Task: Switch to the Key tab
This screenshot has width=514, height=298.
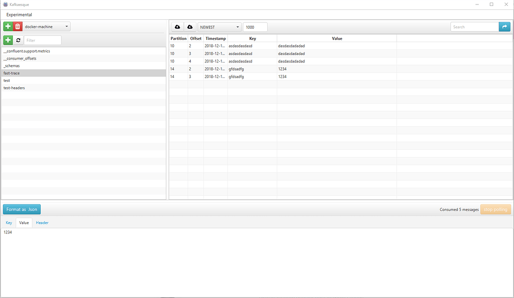Action: [8, 223]
